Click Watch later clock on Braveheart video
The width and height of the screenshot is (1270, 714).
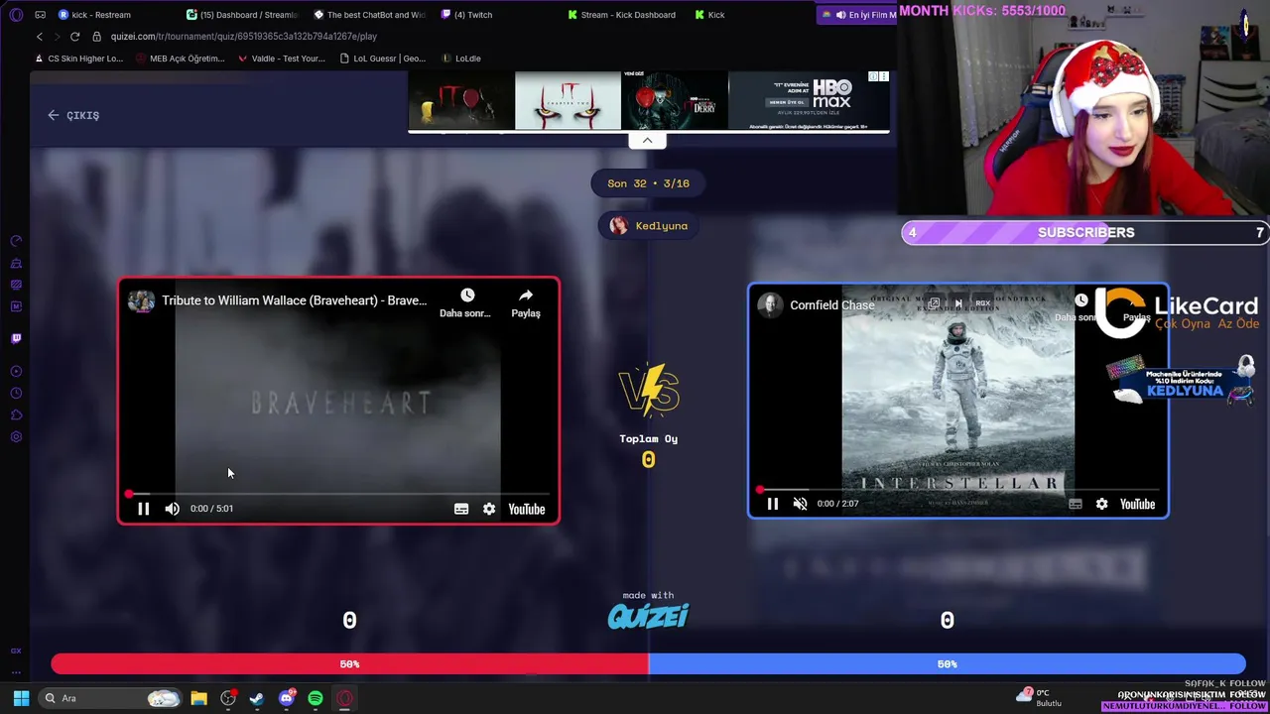pyautogui.click(x=467, y=296)
